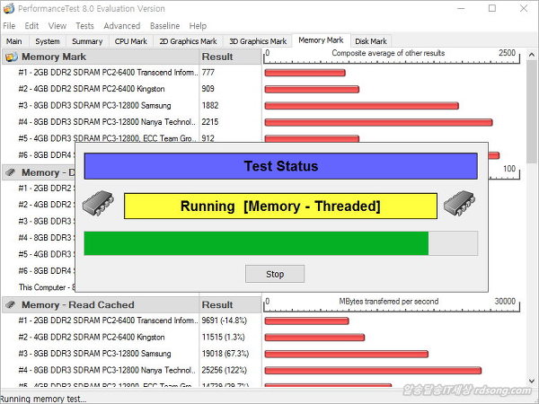Viewport: 539px width, 404px height.
Task: Open the Baseline menu
Action: point(164,26)
